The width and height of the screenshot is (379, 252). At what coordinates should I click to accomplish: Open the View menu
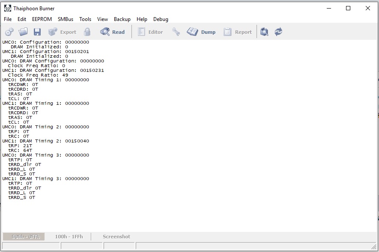(102, 19)
